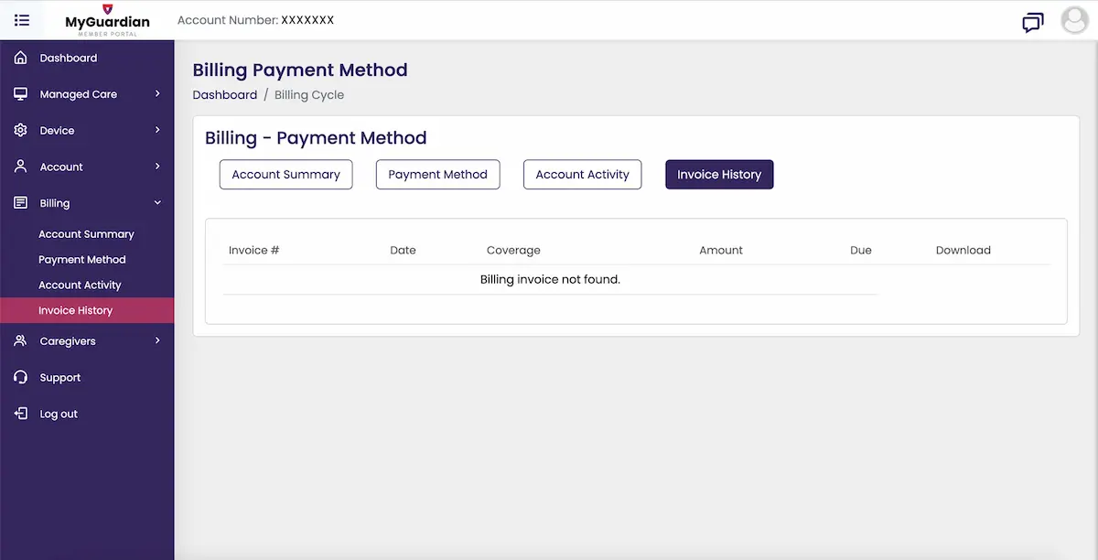The width and height of the screenshot is (1098, 560).
Task: Open the sidebar menu toggle icon
Action: (x=22, y=20)
